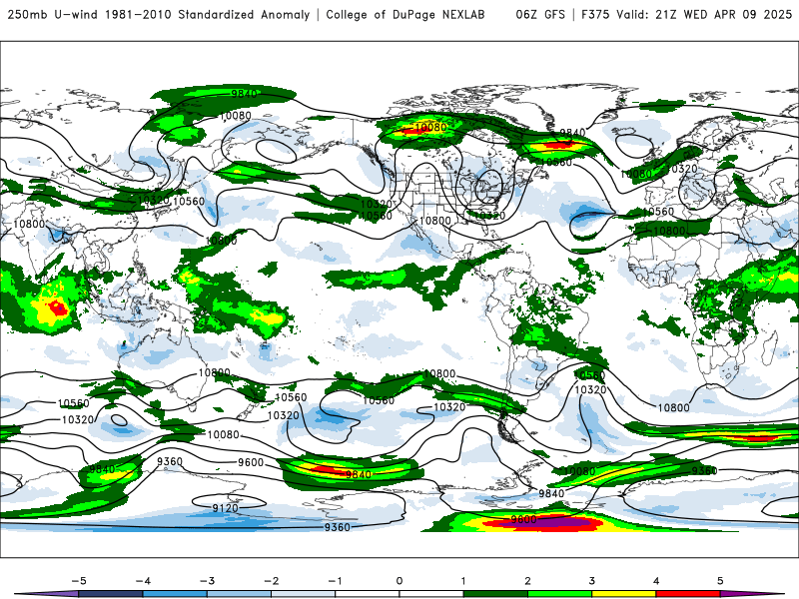This screenshot has width=799, height=599.
Task: Click the colorbar label -1
Action: (x=335, y=581)
